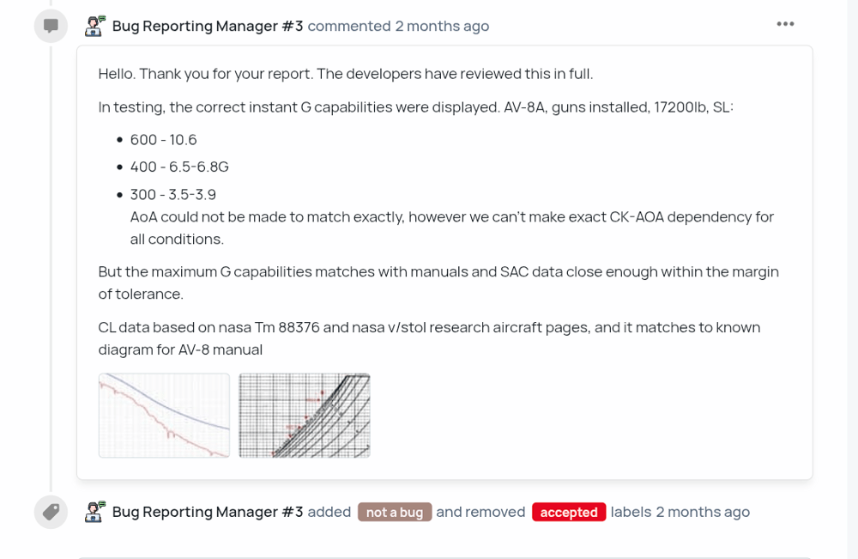The width and height of the screenshot is (858, 559).
Task: Open the red curve graph thumbnail
Action: point(164,416)
